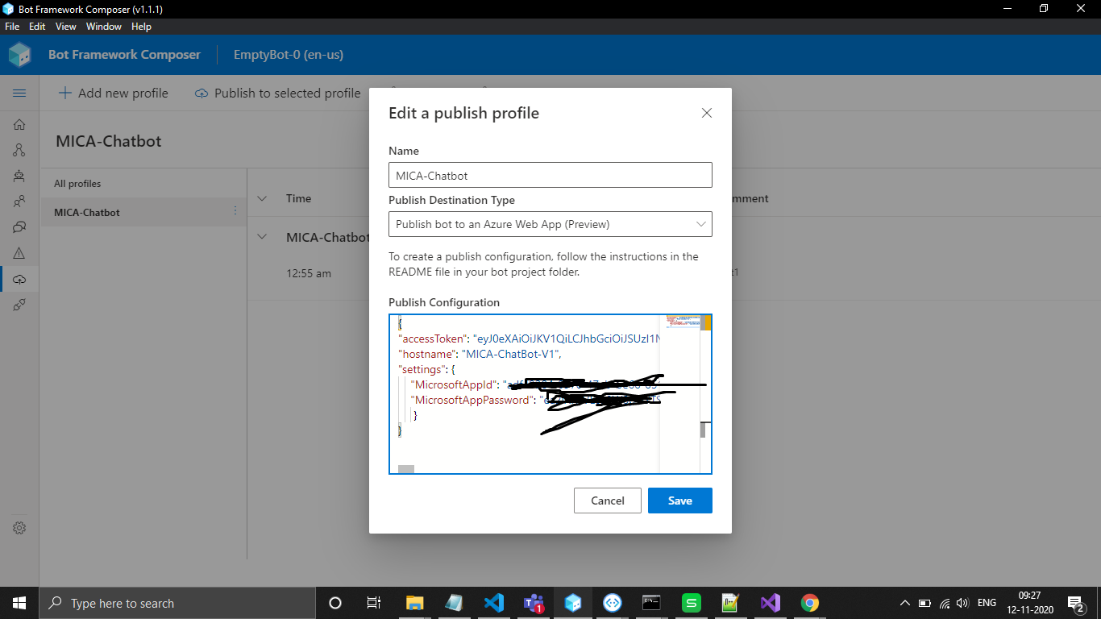Open the Home page in Composer sidebar
The image size is (1101, 619).
(x=20, y=124)
